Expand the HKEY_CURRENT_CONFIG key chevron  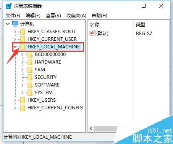point(15,108)
